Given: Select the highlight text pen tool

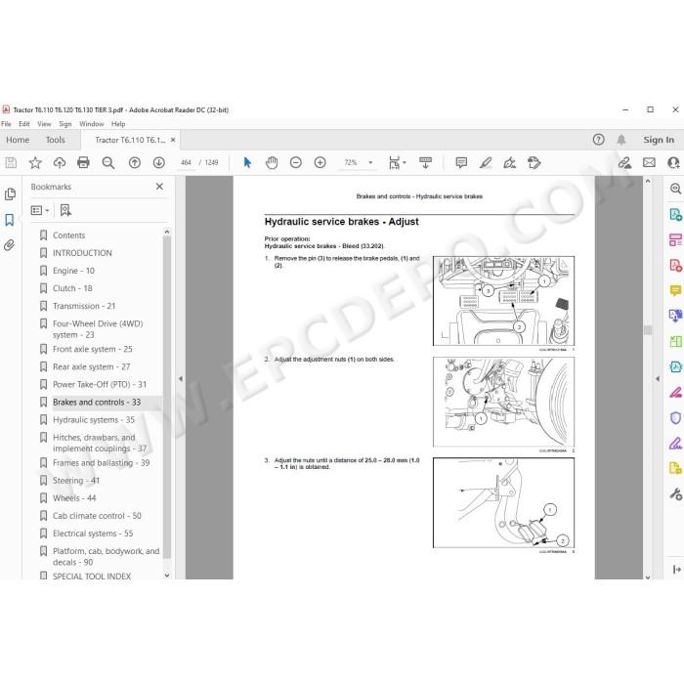Looking at the screenshot, I should (486, 163).
